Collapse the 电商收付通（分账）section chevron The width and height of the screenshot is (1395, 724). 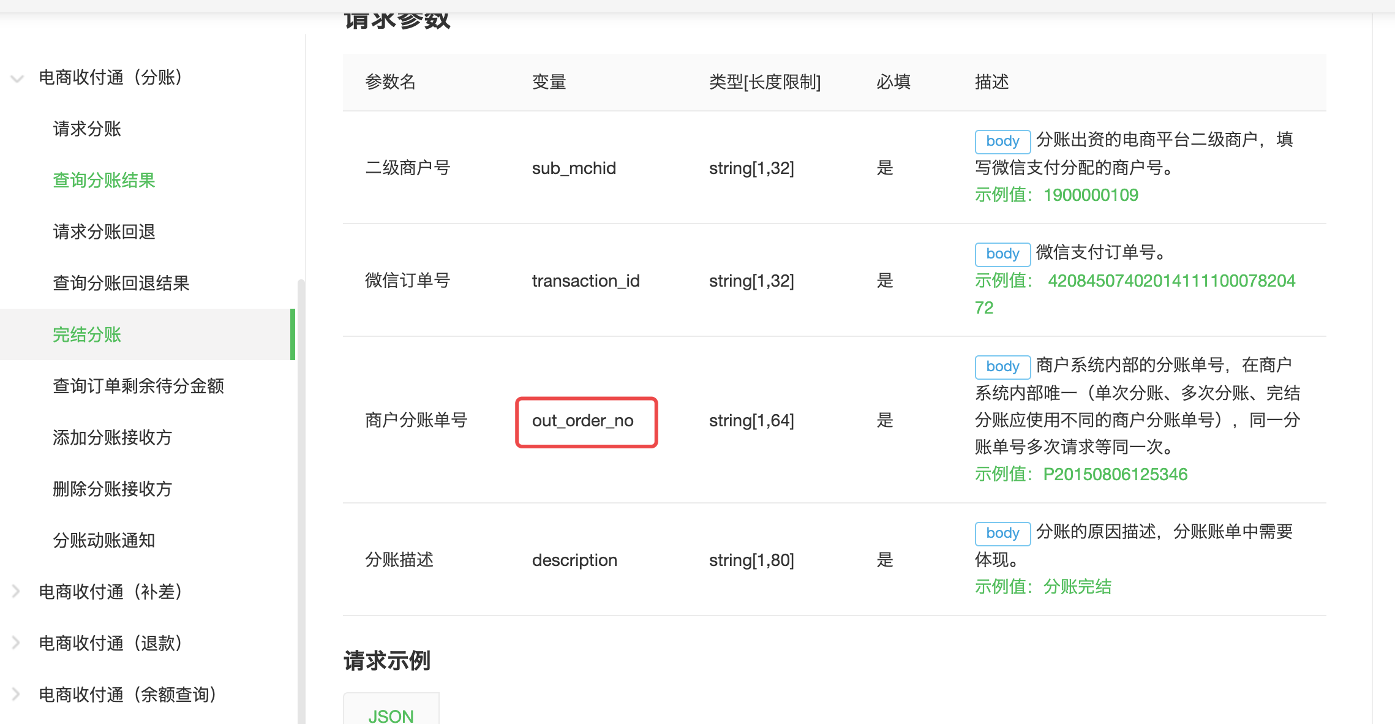17,78
